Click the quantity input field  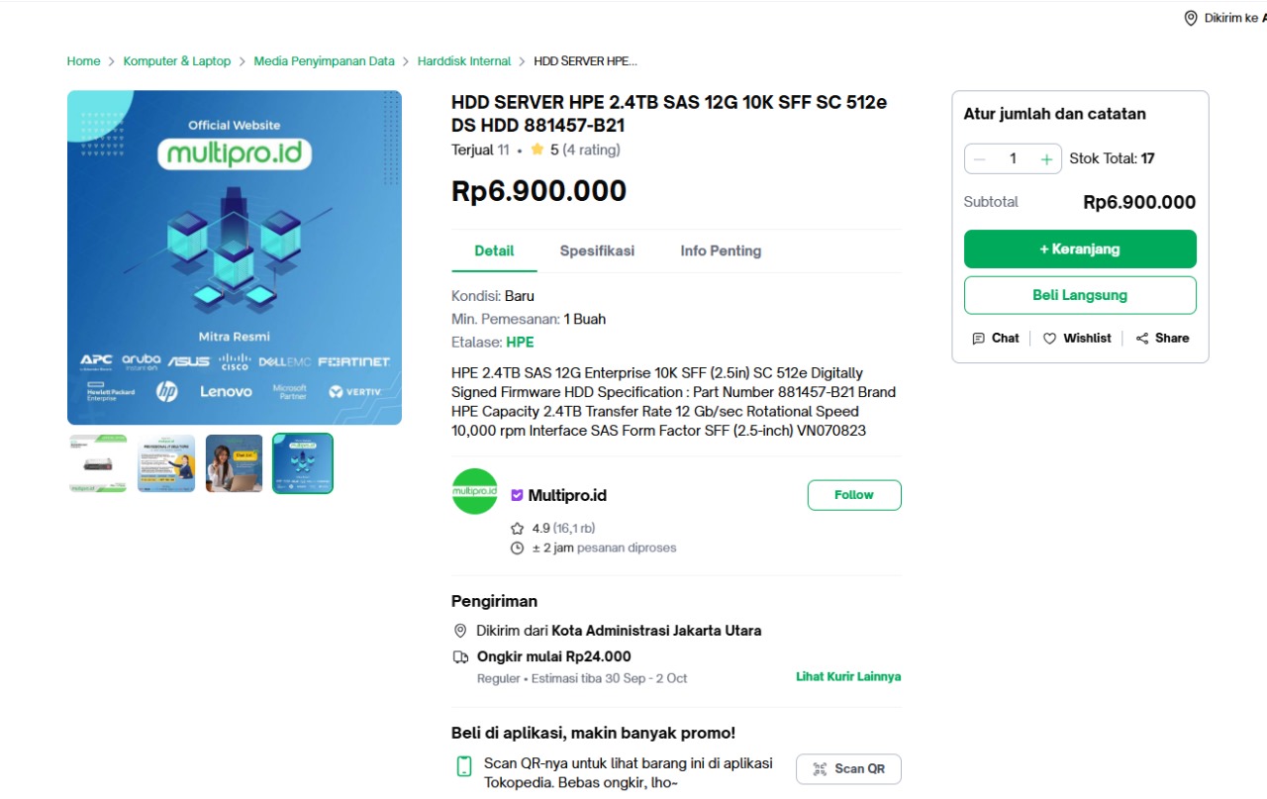(x=1013, y=158)
